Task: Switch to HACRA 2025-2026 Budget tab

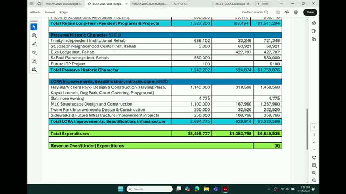Action: (x=150, y=4)
